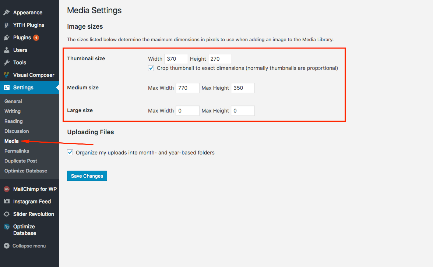Click the Users person icon
The width and height of the screenshot is (433, 267).
coord(7,50)
